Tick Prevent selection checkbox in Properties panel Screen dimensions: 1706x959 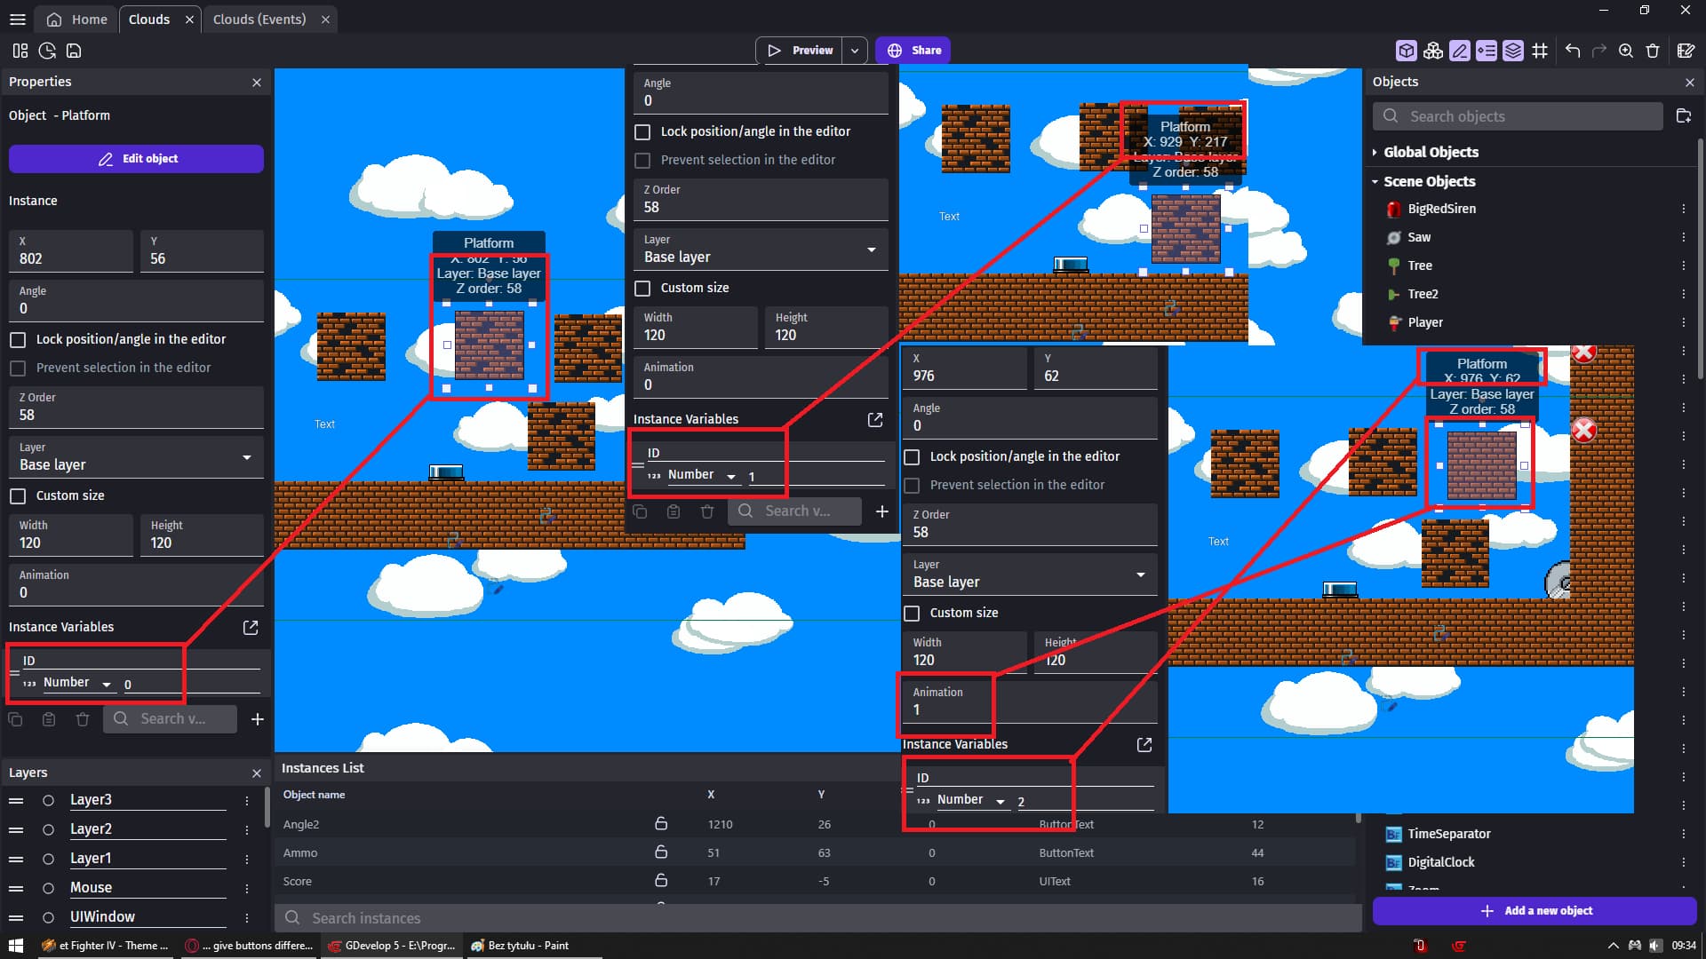point(18,369)
